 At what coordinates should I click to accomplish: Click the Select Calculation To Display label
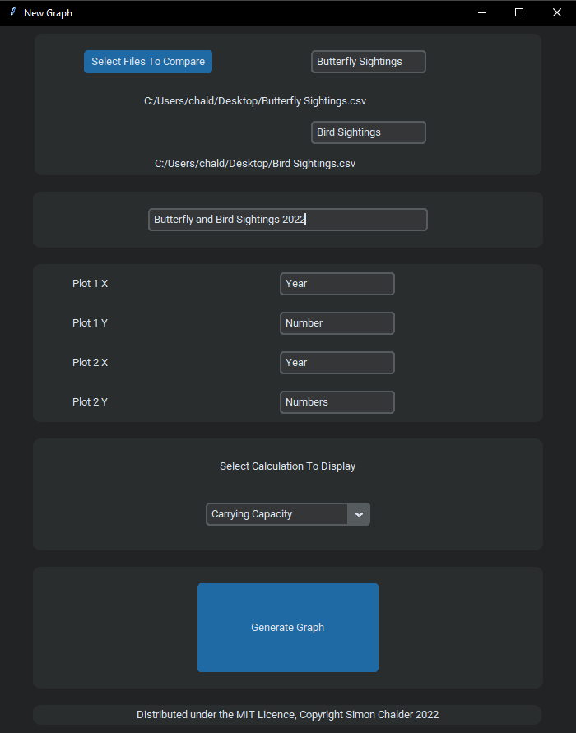[287, 466]
